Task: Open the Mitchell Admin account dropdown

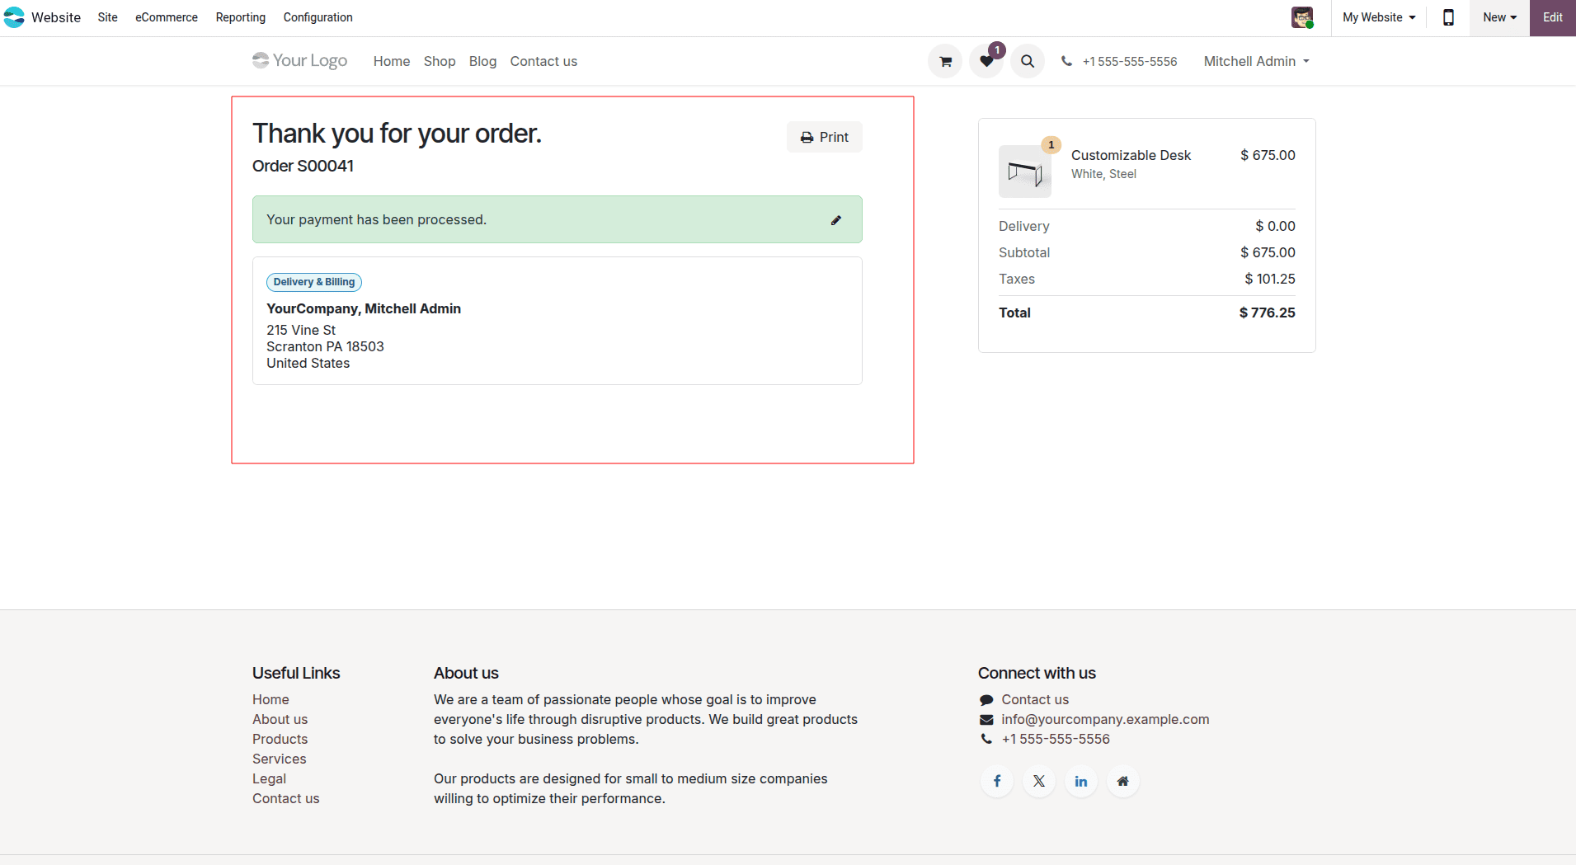Action: [1255, 61]
